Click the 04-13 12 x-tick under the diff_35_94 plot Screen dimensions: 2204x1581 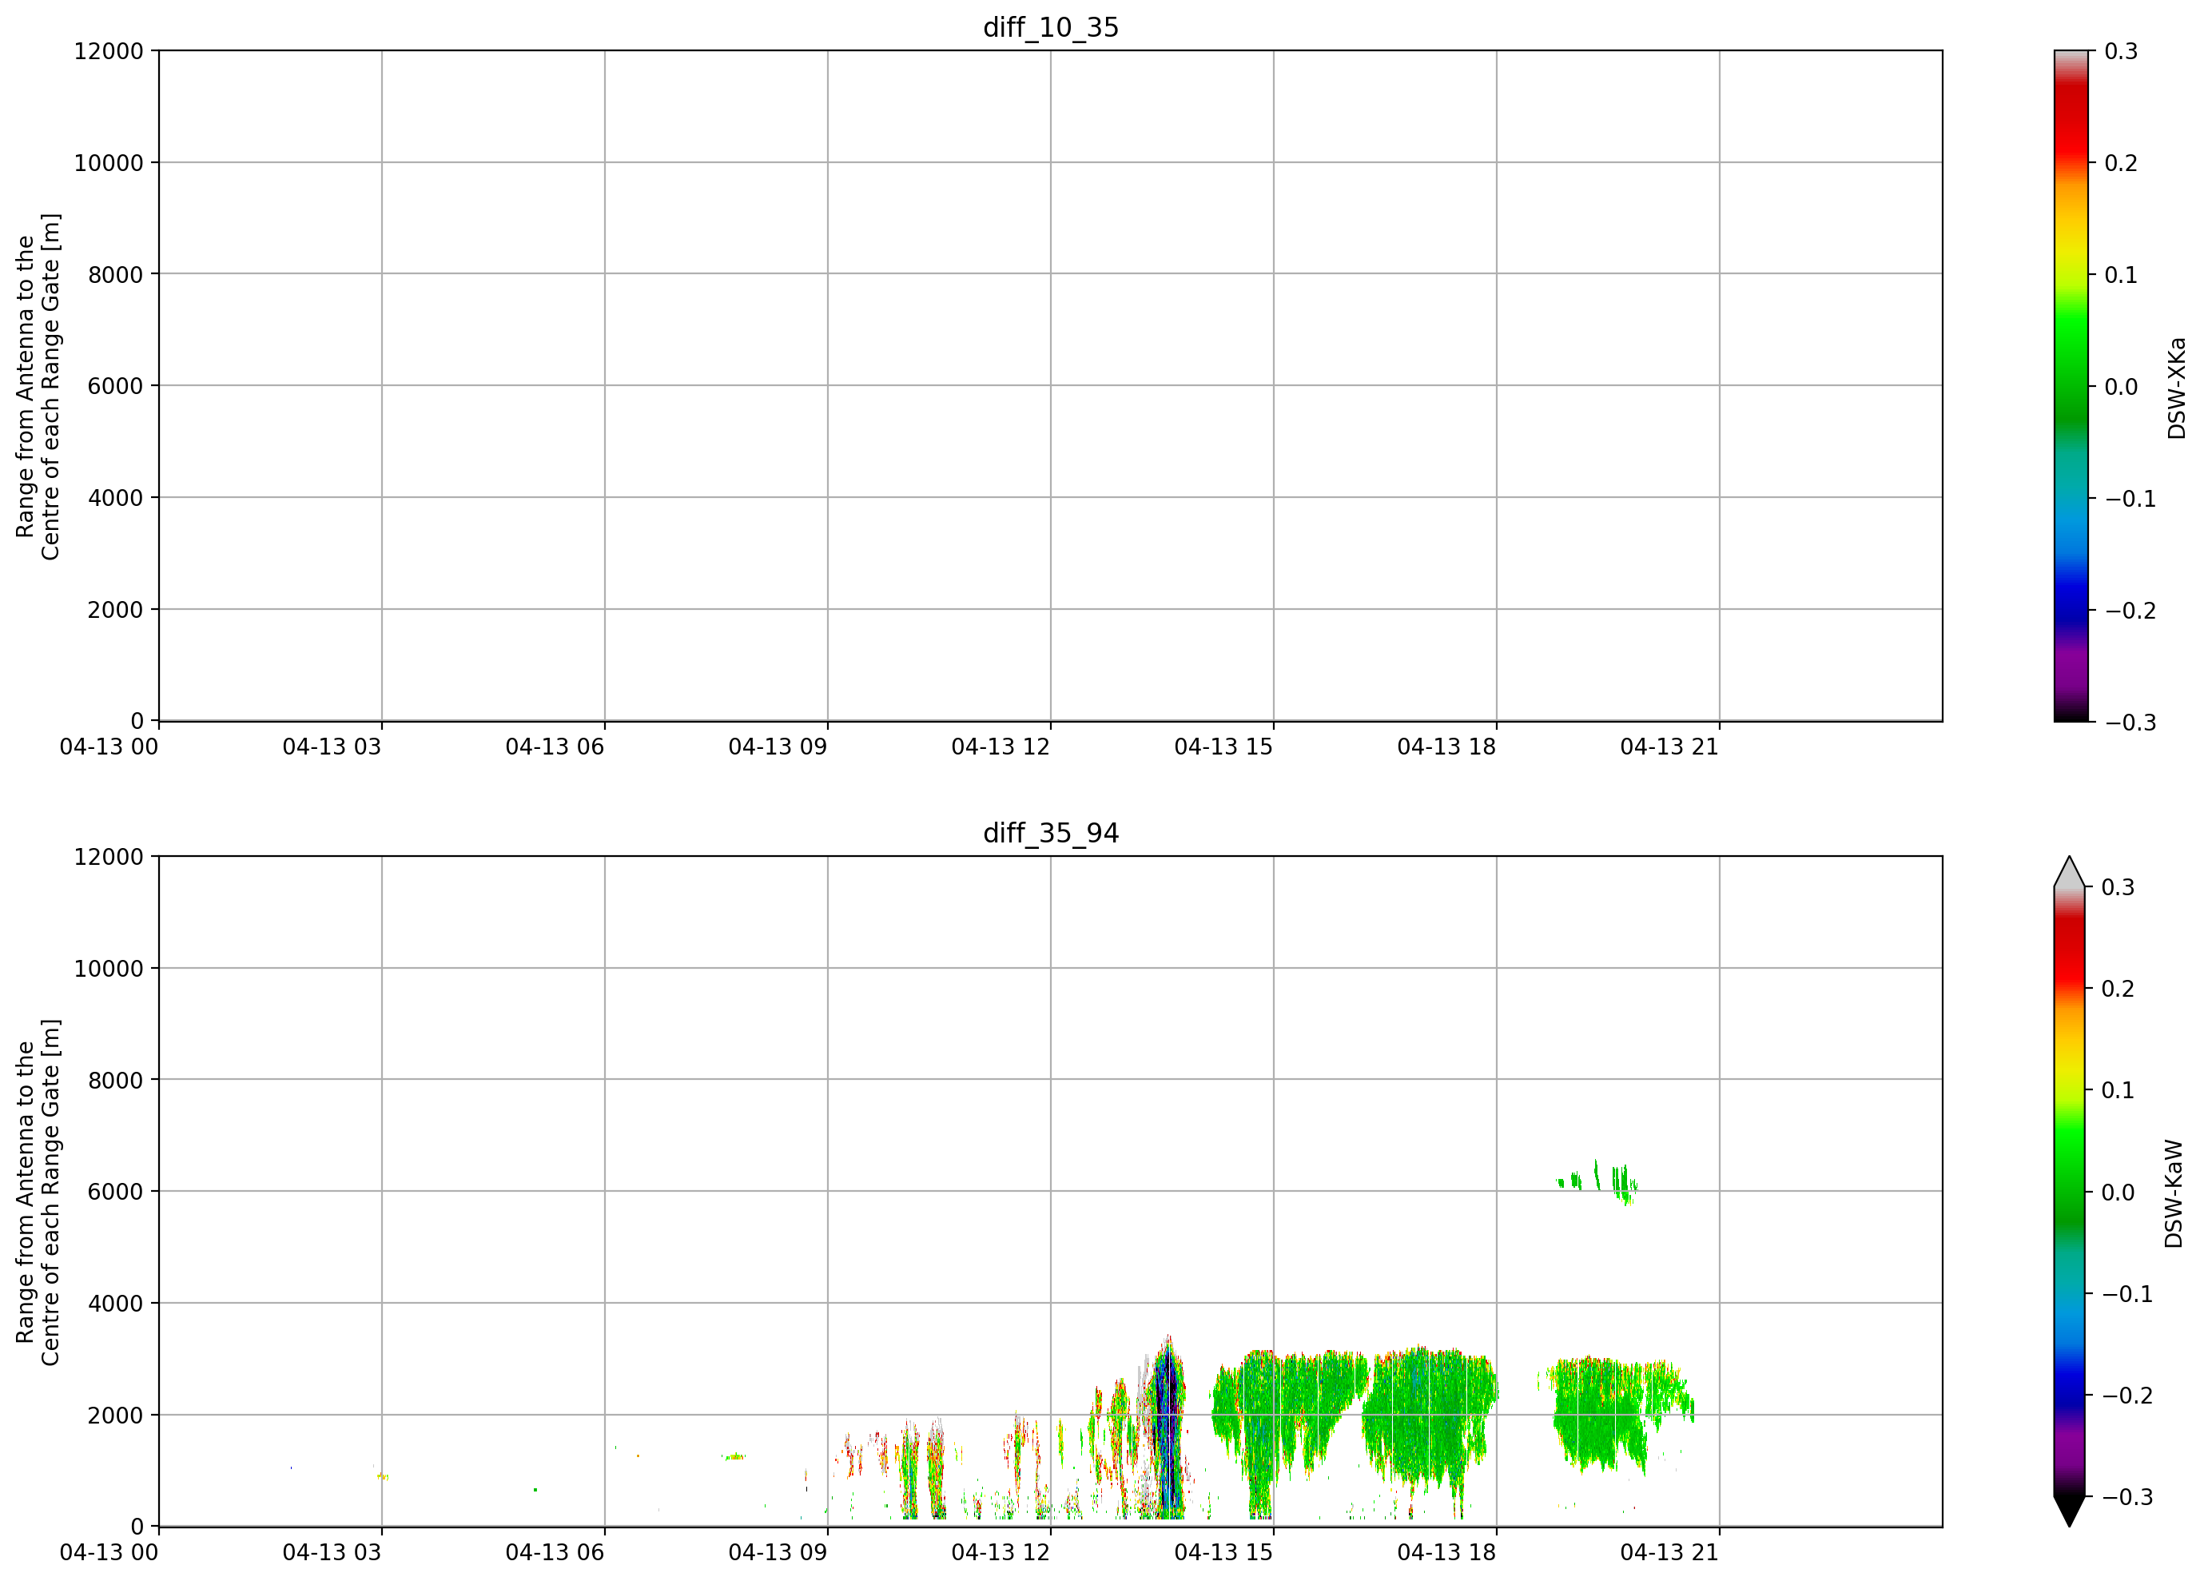(1001, 1553)
